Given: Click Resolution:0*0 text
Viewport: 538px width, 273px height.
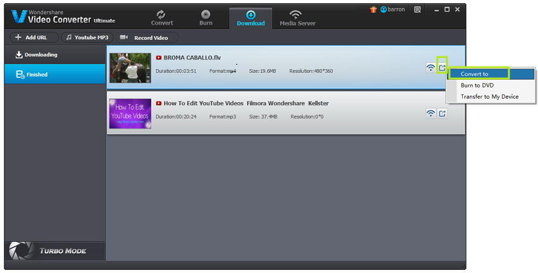Looking at the screenshot, I should pyautogui.click(x=307, y=117).
